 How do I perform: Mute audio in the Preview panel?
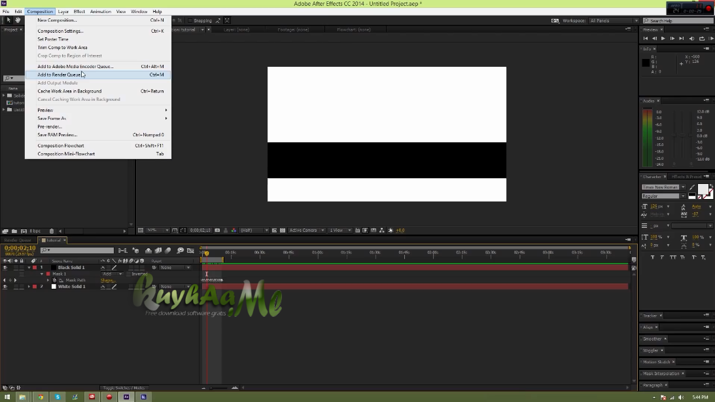tap(691, 39)
